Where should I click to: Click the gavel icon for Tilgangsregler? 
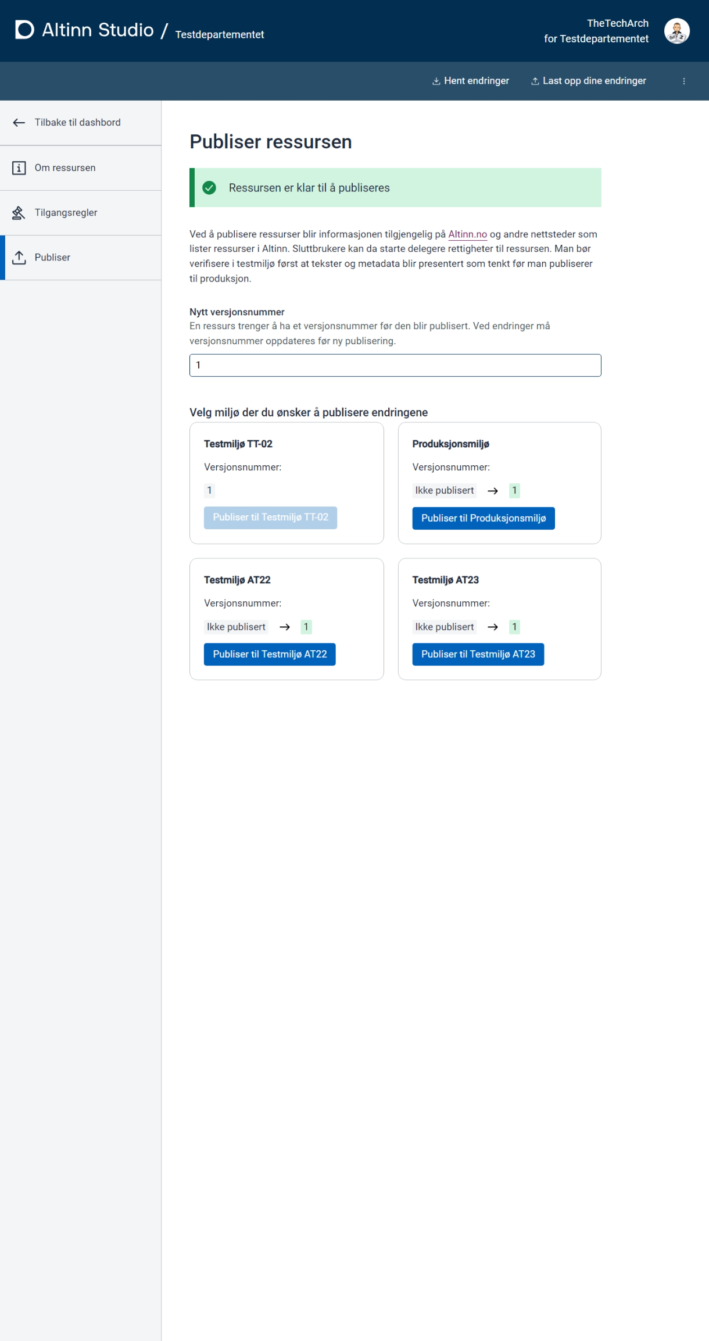[x=19, y=213]
